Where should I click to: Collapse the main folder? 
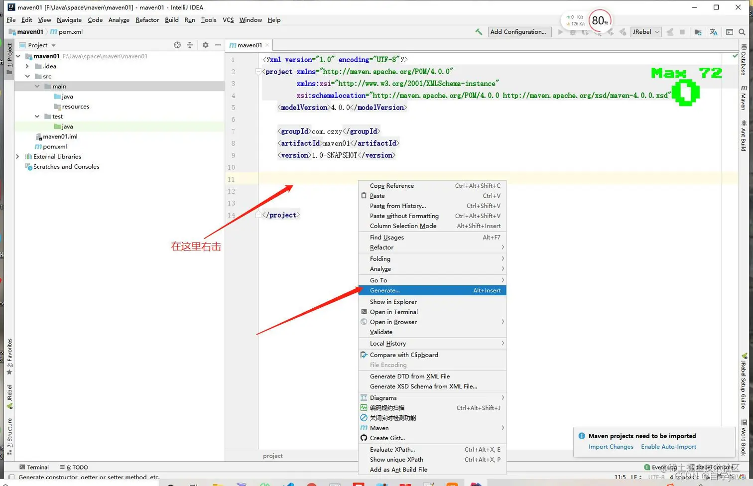[37, 86]
